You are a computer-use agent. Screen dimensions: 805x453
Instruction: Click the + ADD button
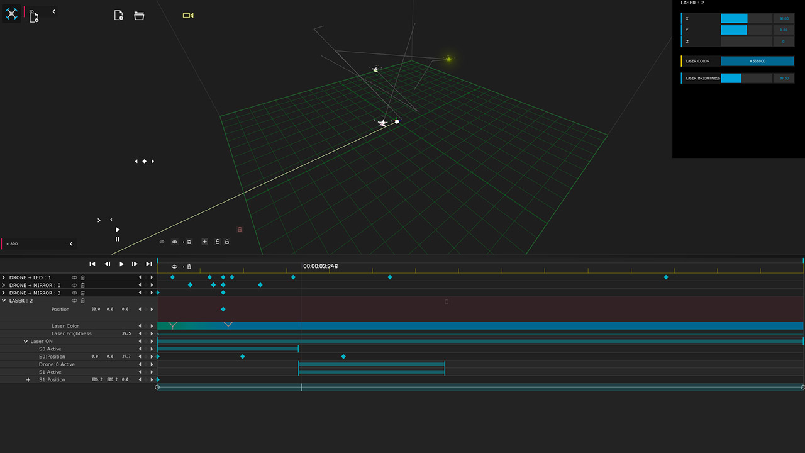13,243
